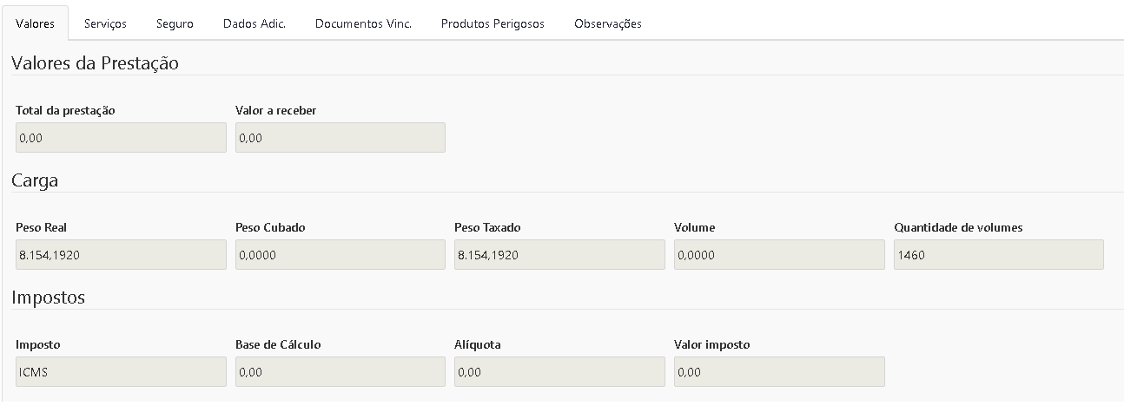Select the Quantidade de volumes field
This screenshot has height=412, width=1124.
point(998,255)
